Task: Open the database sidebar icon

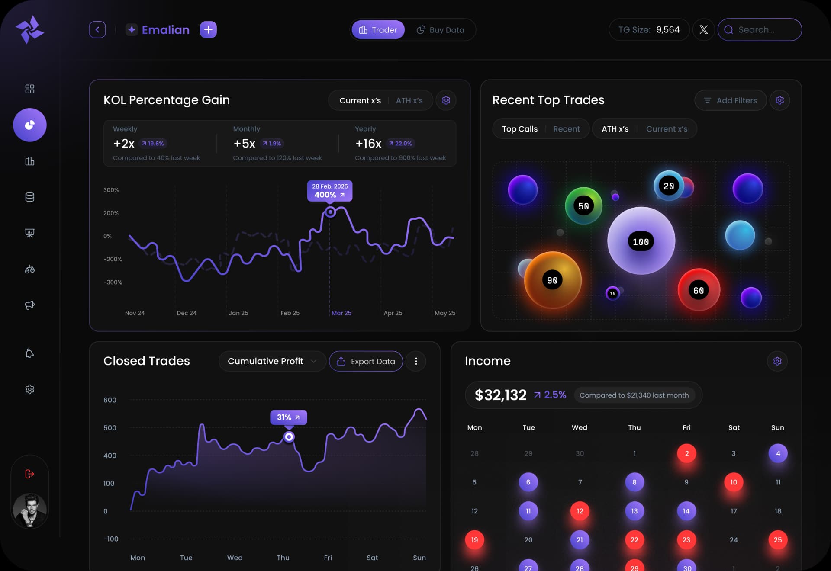Action: click(x=29, y=197)
